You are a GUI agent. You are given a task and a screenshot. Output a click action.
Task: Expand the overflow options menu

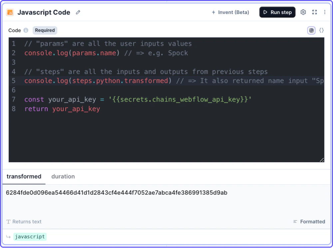tap(325, 12)
